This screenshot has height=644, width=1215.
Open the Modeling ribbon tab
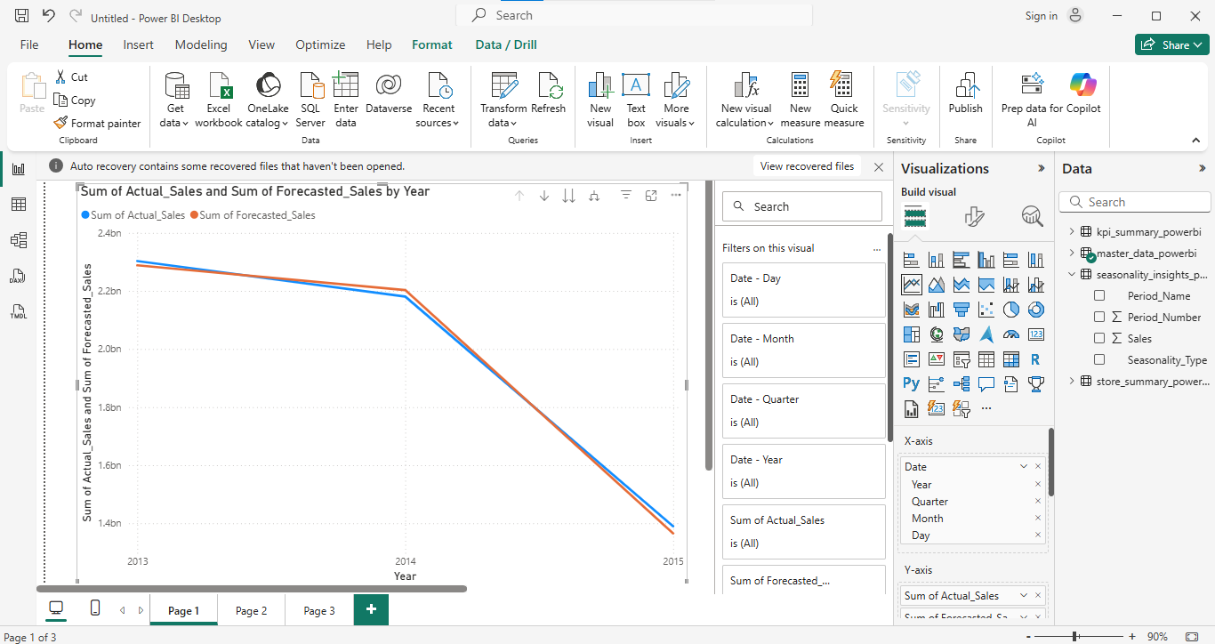point(201,44)
